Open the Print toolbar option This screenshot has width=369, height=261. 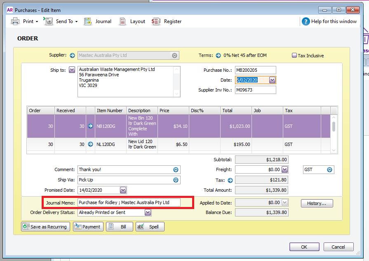click(x=24, y=21)
